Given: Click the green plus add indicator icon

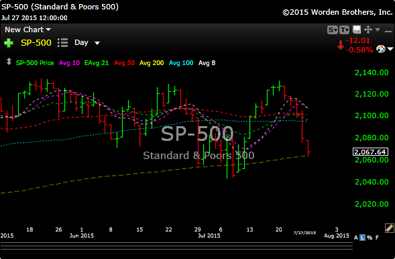Looking at the screenshot, I should coord(9,43).
